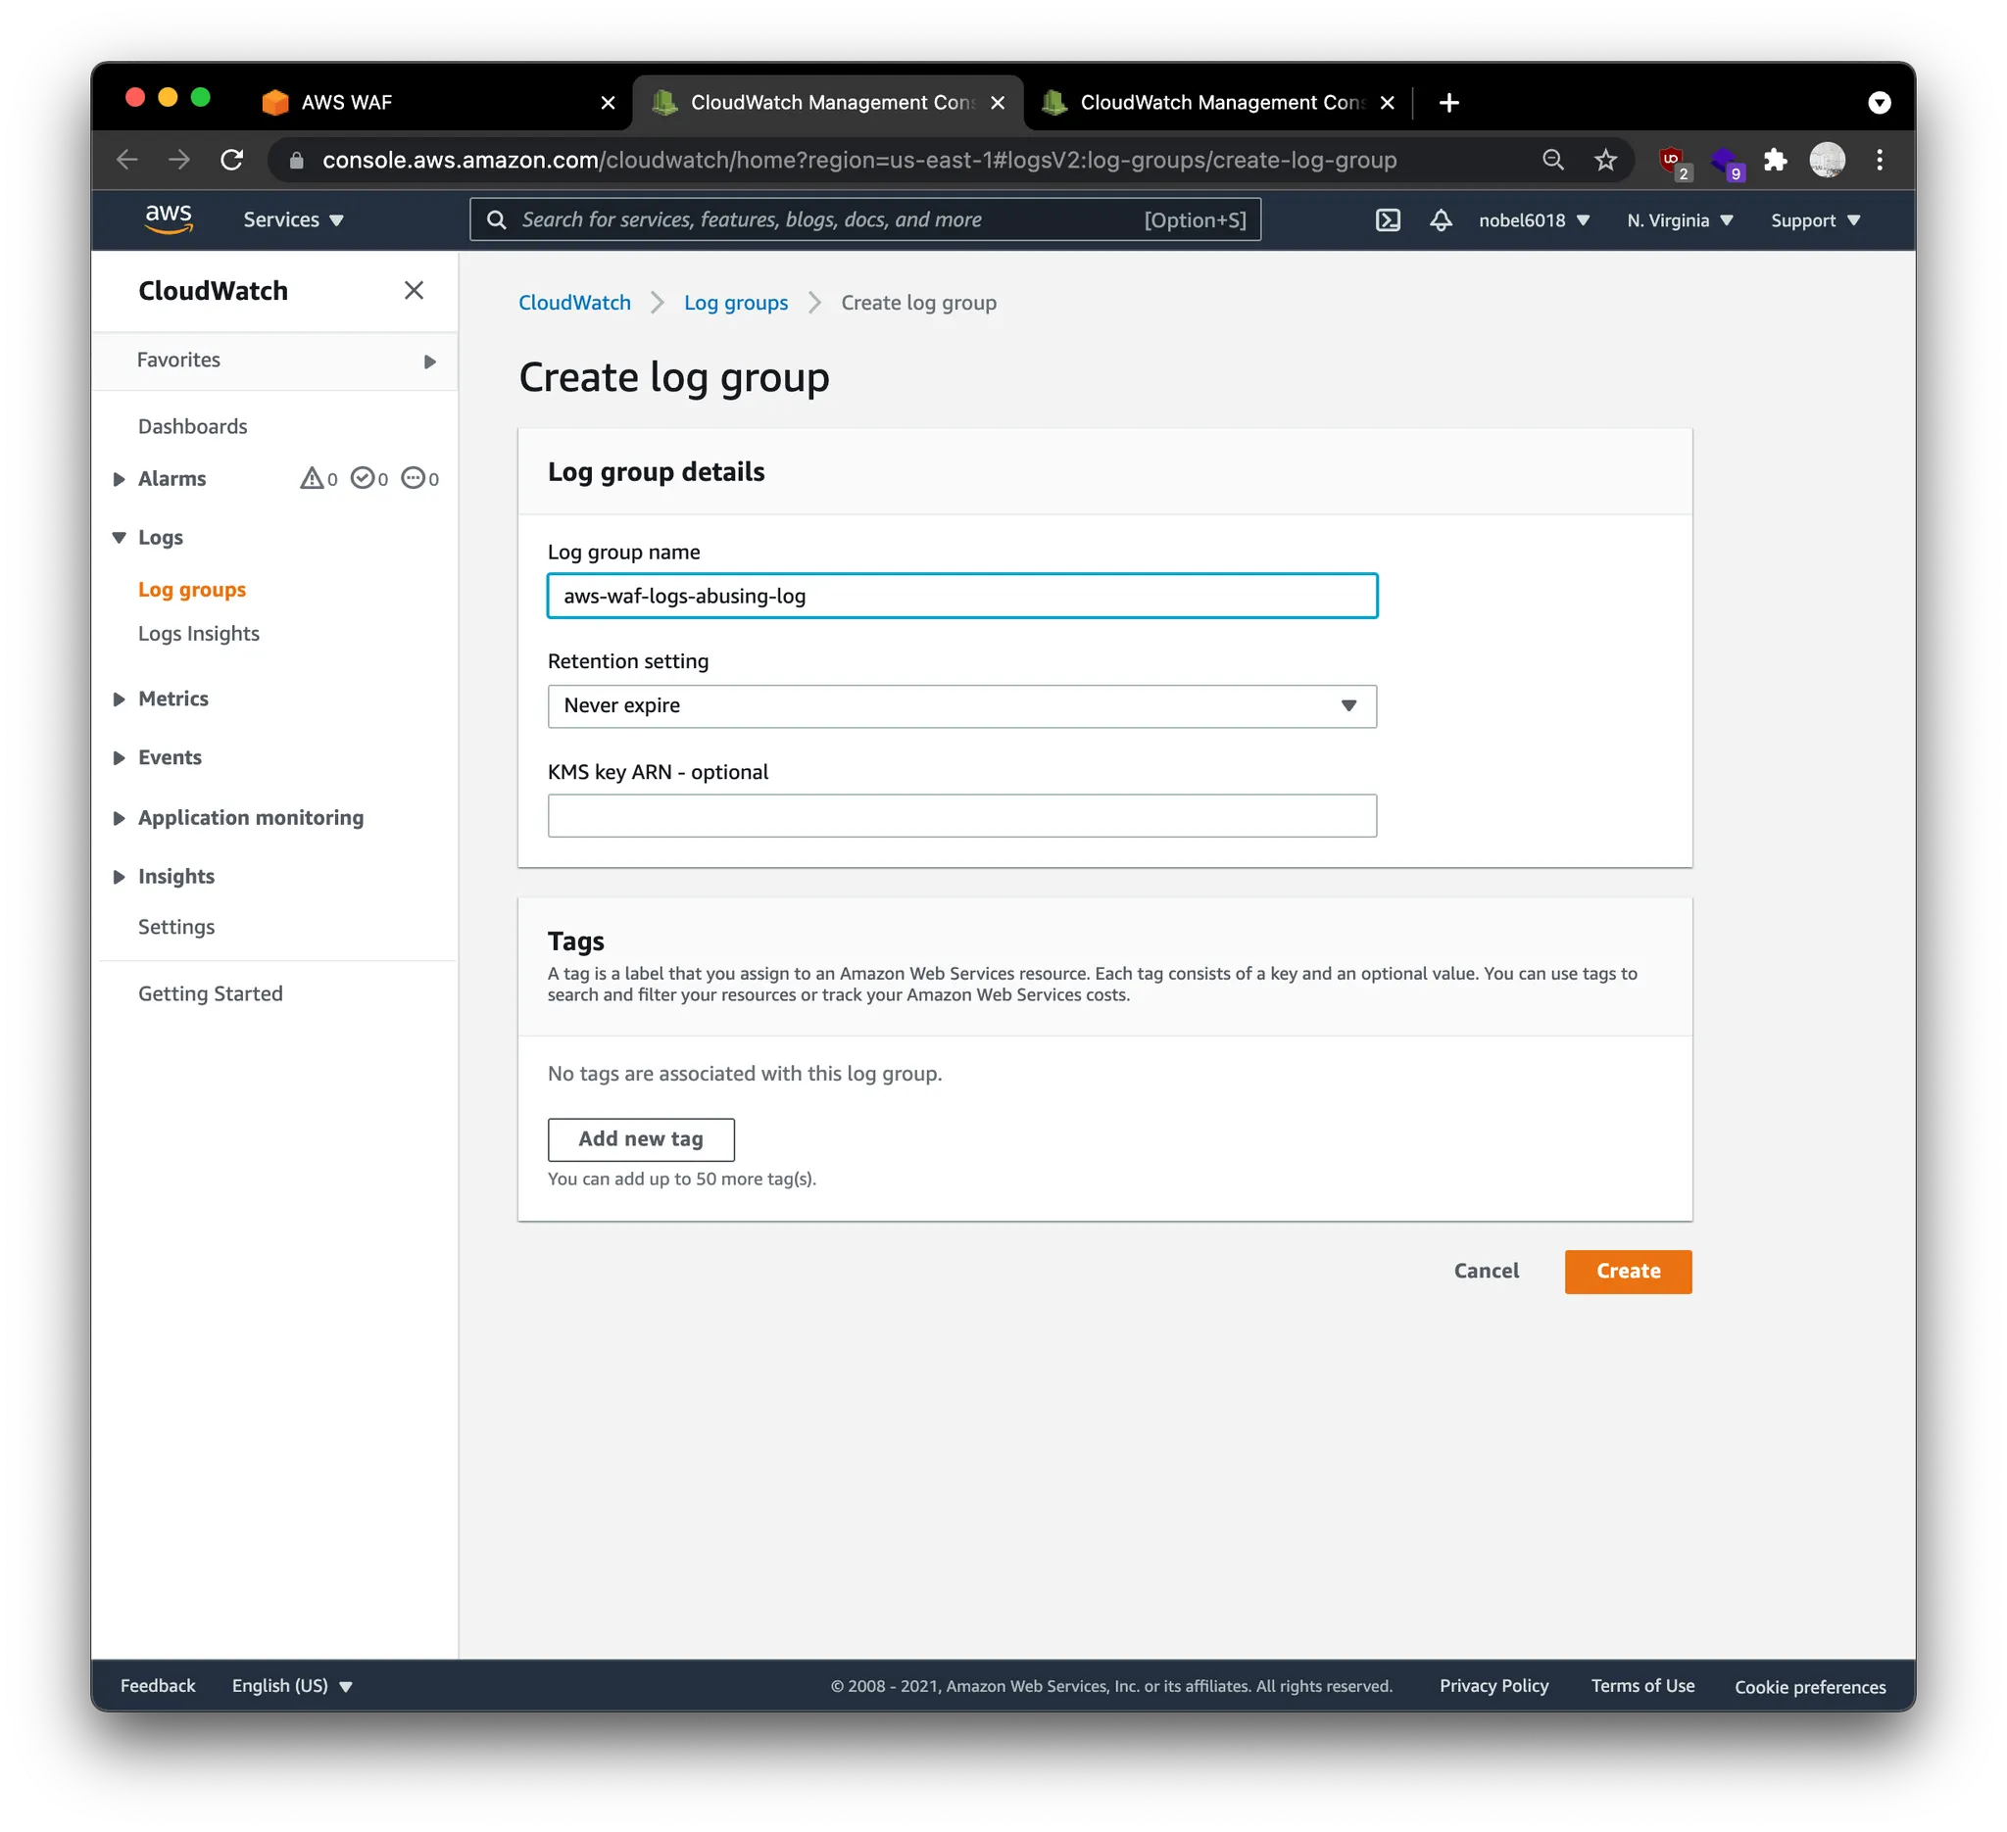Click the notifications bell icon
The height and width of the screenshot is (1832, 2007).
tap(1441, 219)
